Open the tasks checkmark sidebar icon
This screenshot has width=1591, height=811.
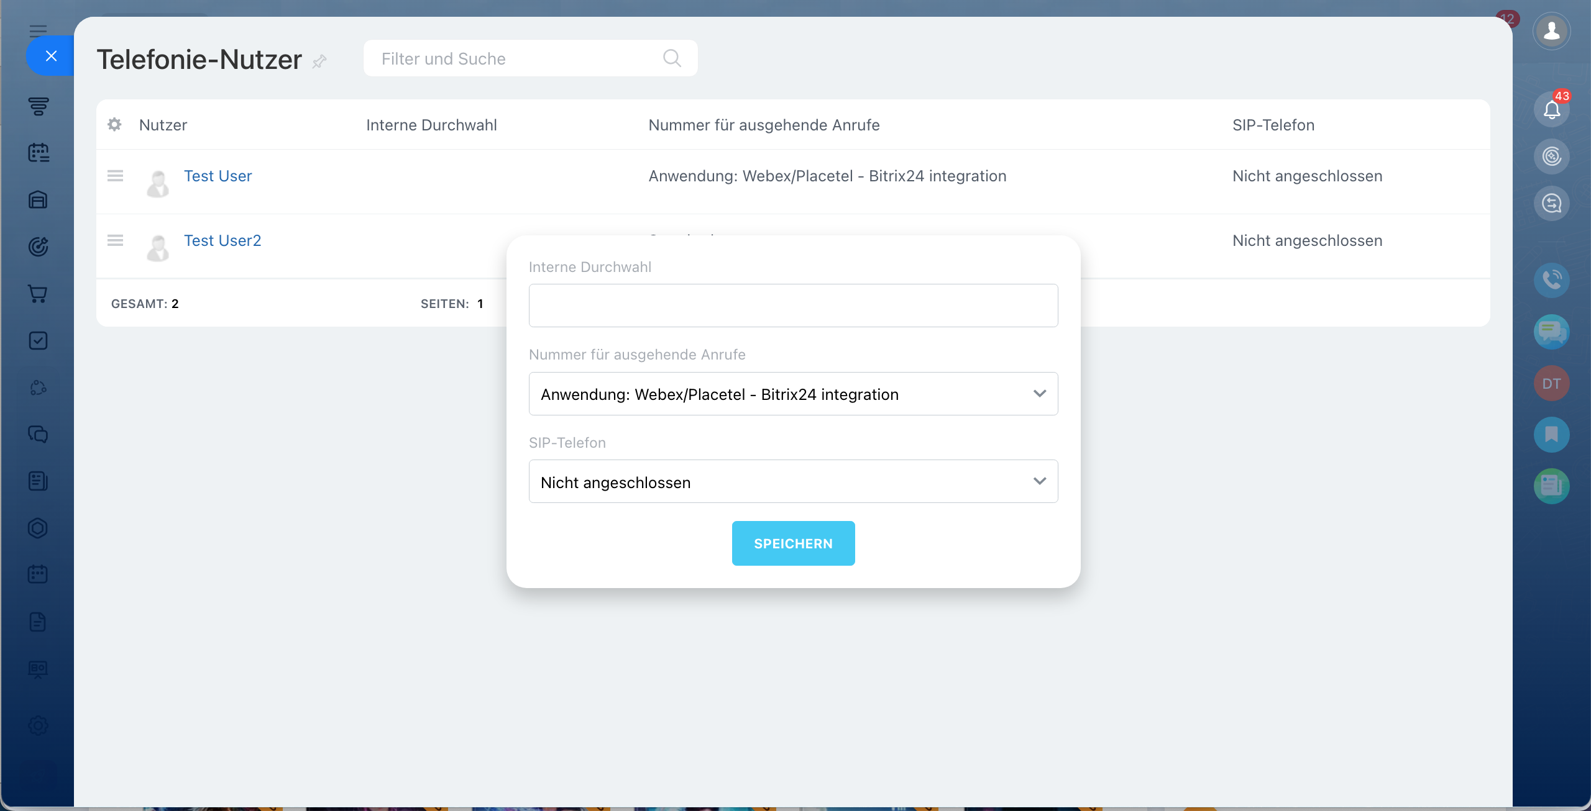click(x=38, y=340)
